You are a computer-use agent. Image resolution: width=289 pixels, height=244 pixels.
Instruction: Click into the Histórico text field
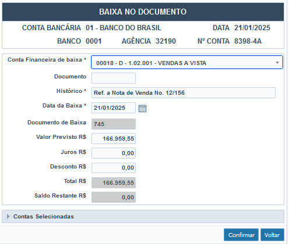[x=184, y=92]
